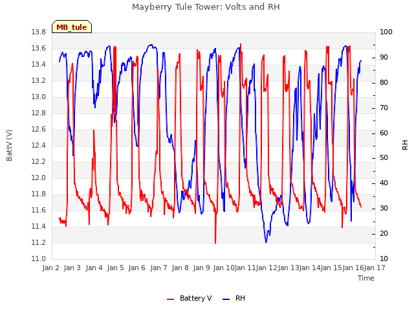Click the 'Jan 12' date label
The image size is (414, 311).
[267, 268]
